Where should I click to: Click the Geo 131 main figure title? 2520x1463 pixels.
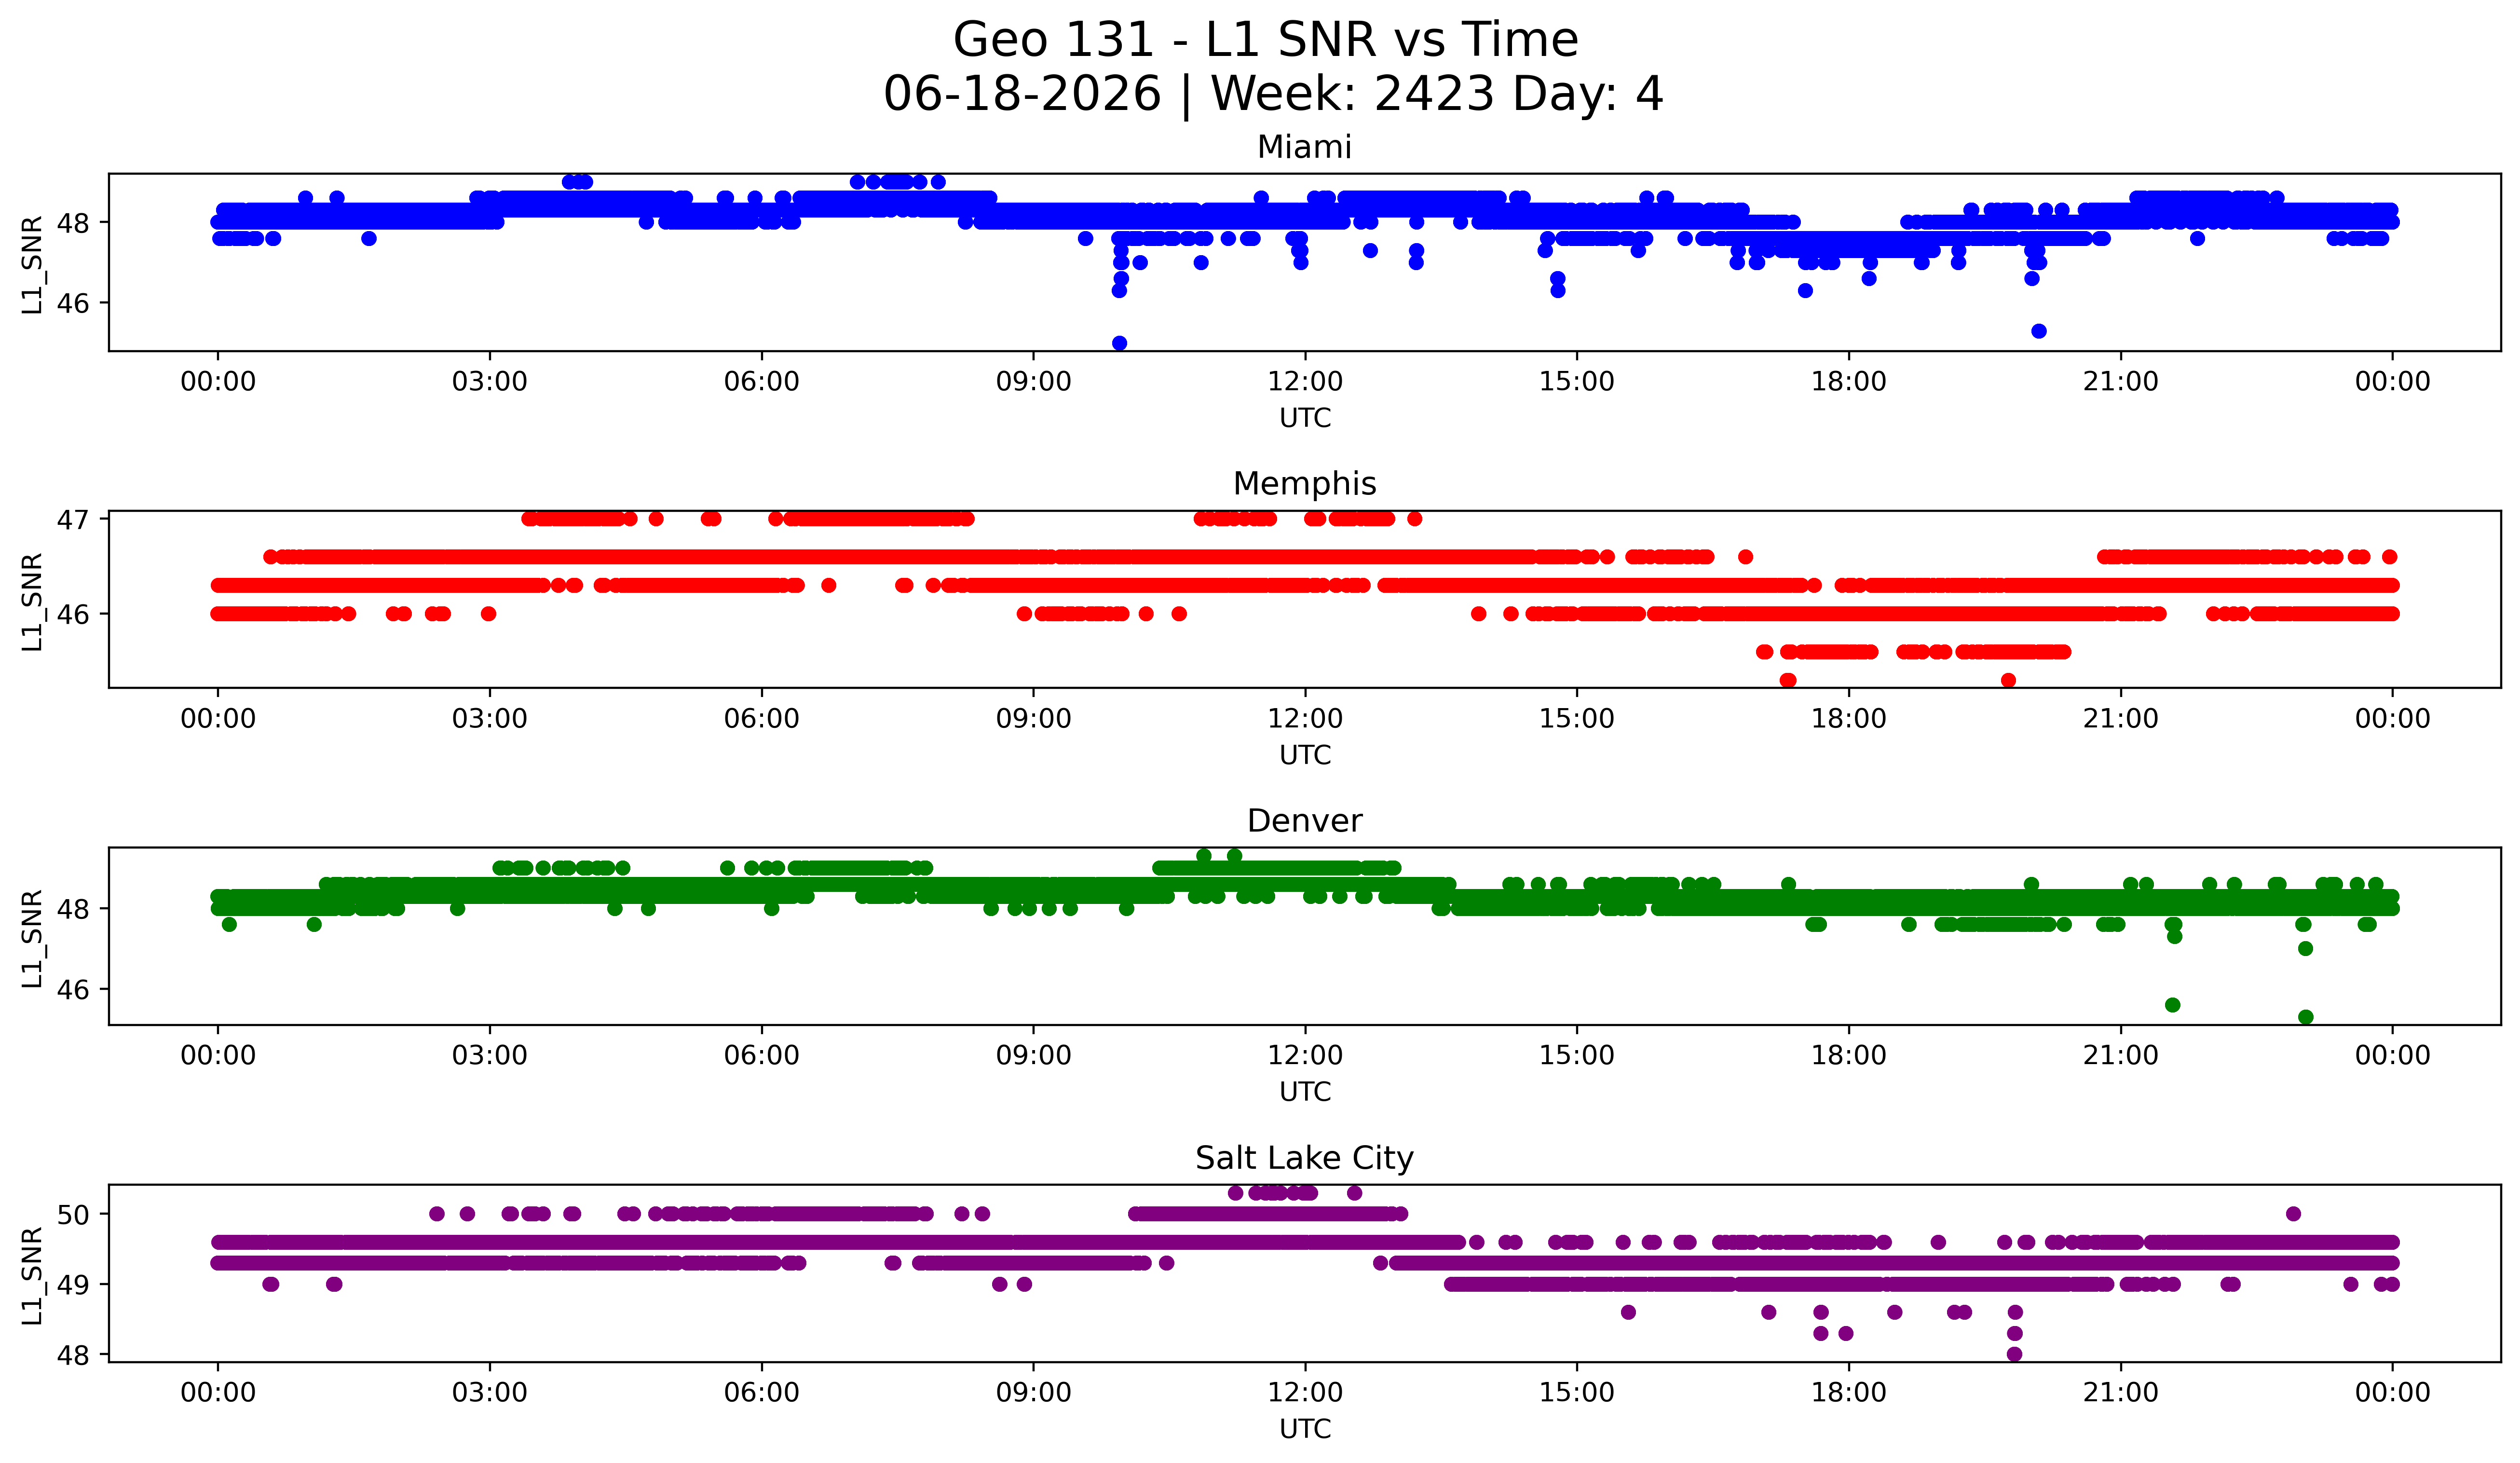(1265, 41)
